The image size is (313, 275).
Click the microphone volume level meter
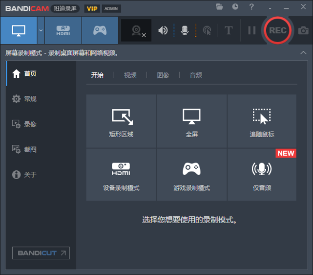(x=195, y=30)
